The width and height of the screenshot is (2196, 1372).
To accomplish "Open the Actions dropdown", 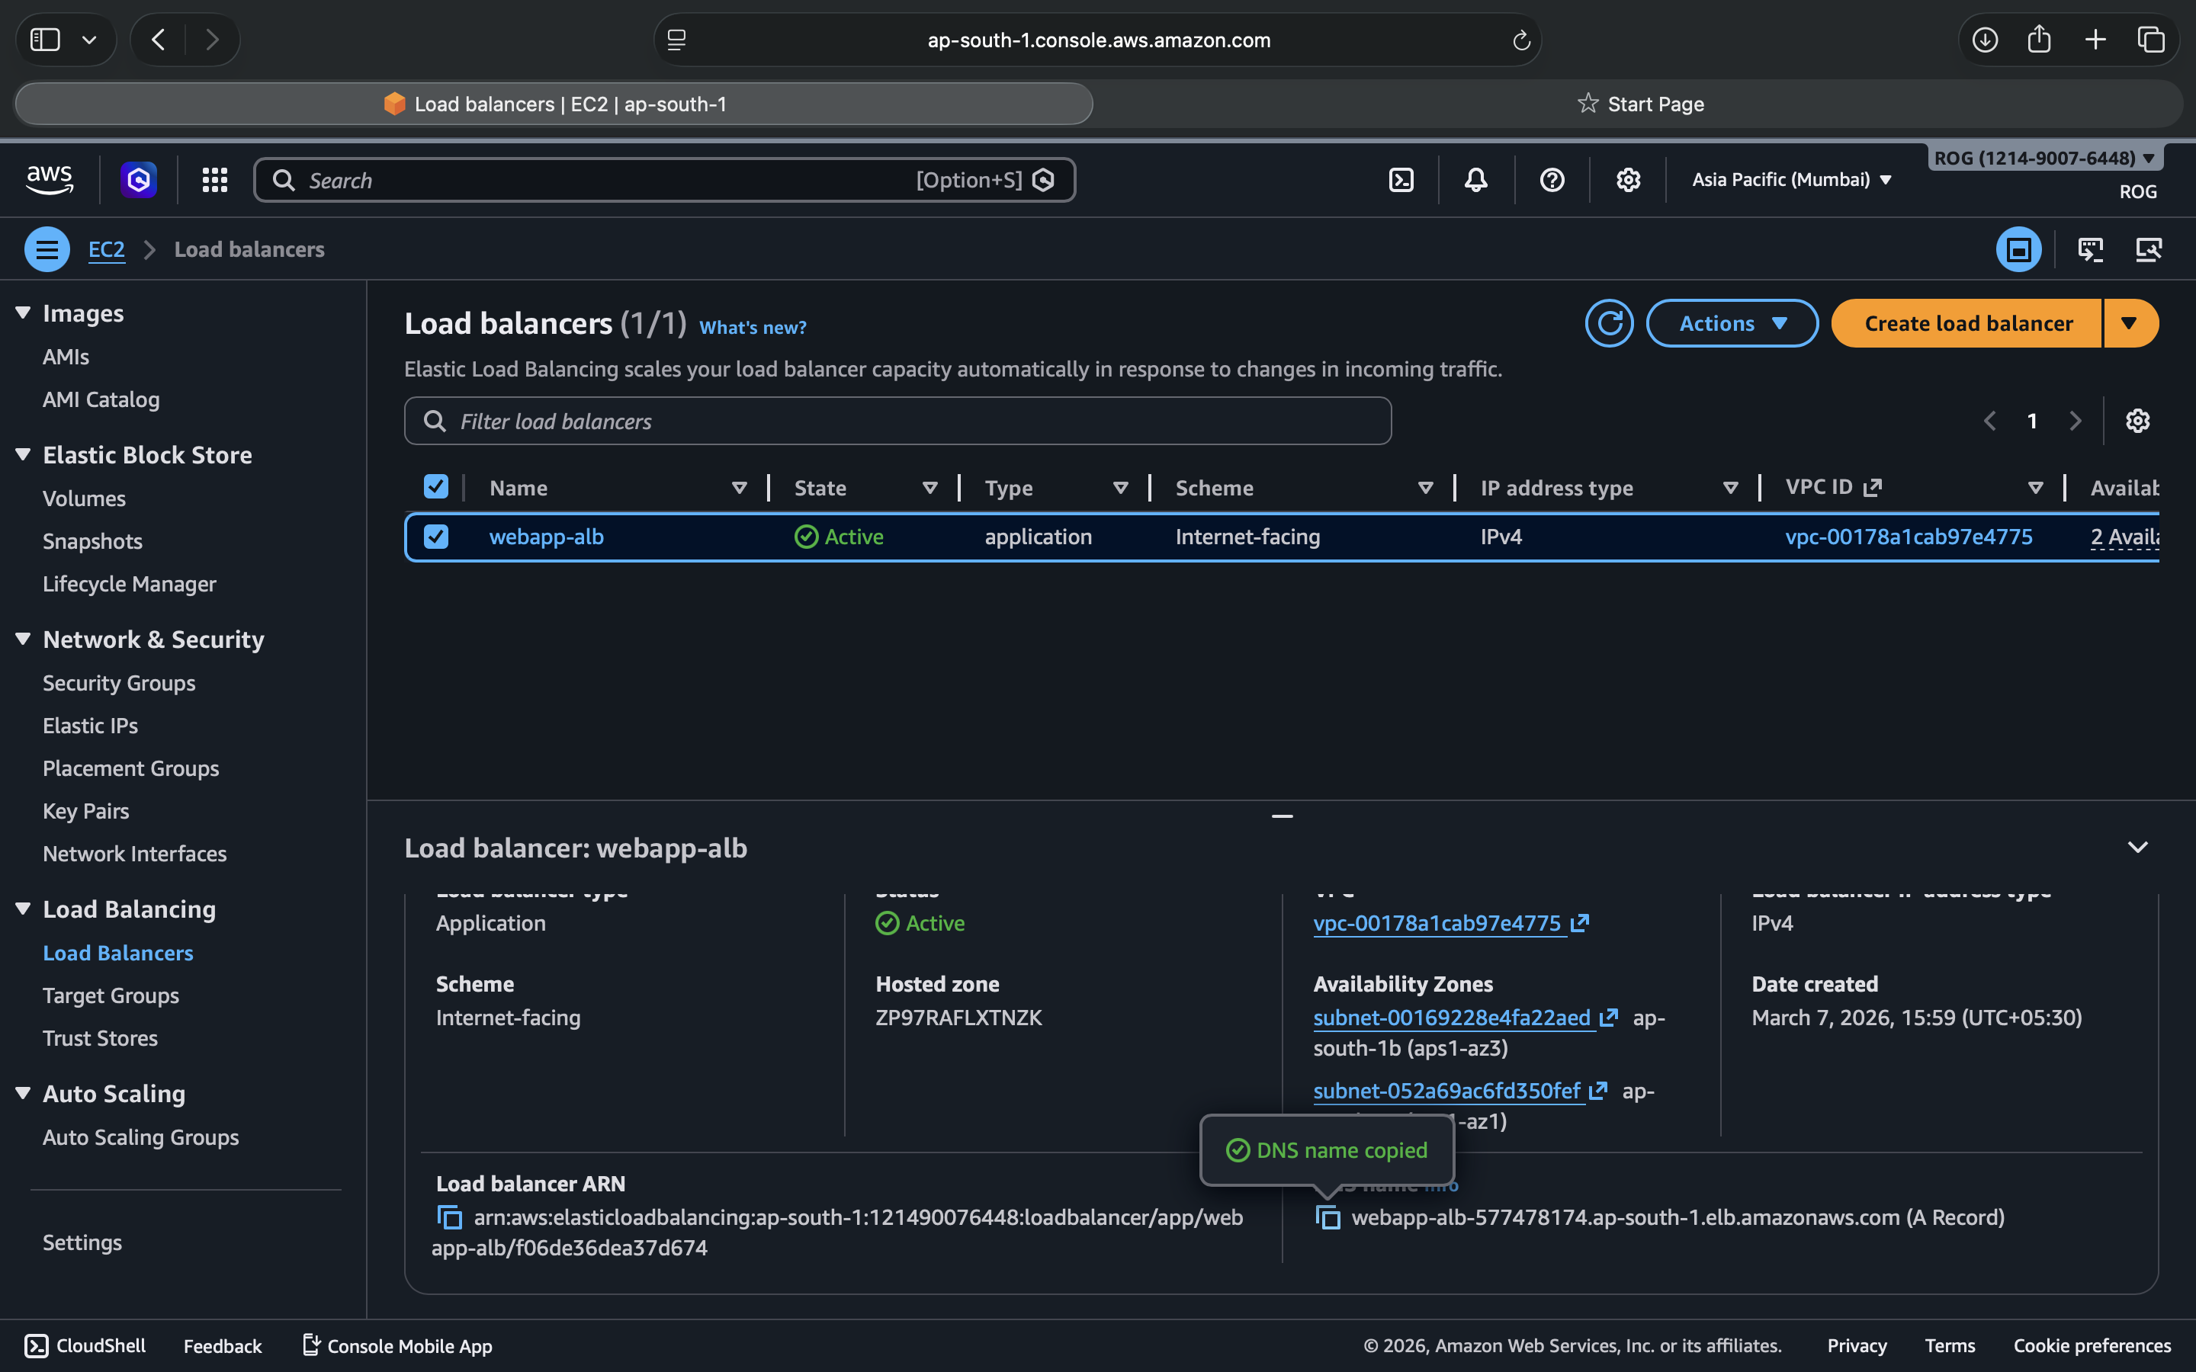I will coord(1732,323).
